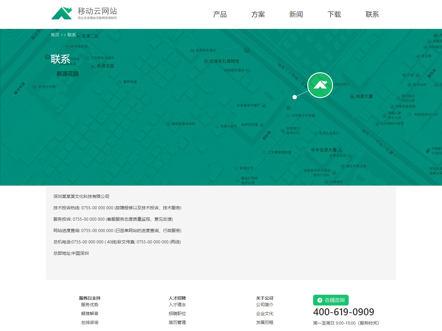Viewport: 442px width, 331px height.
Task: Click the 400-619-0909 hotline number
Action: (343, 312)
